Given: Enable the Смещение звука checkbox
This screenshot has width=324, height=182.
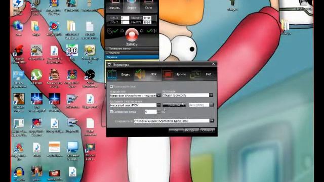Looking at the screenshot, I should (x=111, y=112).
